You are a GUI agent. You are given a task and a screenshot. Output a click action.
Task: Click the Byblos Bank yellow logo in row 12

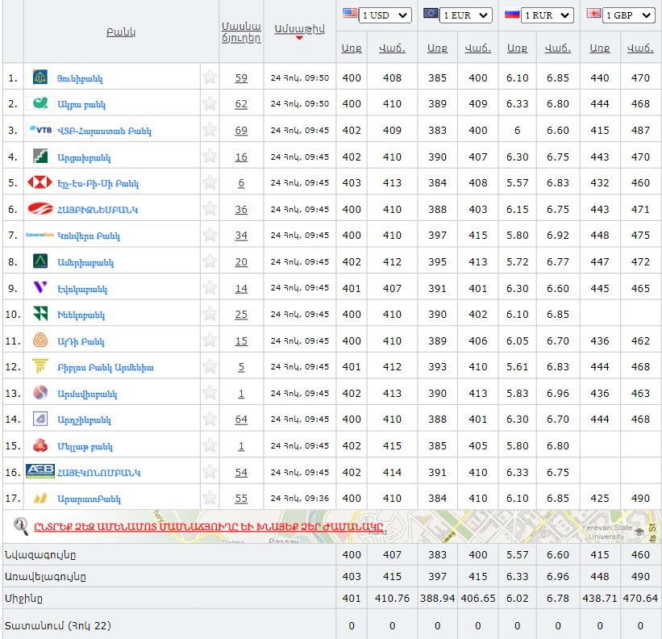40,366
